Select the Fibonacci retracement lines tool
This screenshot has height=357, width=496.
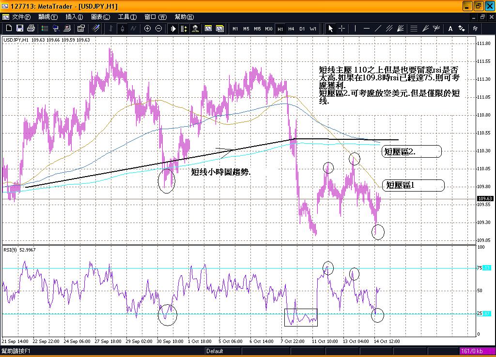coord(414,29)
